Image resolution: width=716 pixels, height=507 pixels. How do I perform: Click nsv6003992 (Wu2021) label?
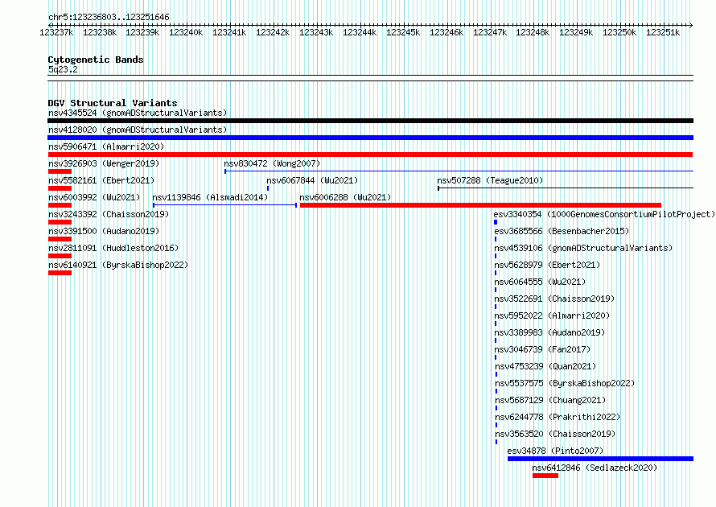pos(94,197)
